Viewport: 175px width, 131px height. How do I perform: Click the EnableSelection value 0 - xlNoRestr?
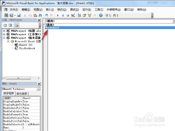coord(31,124)
